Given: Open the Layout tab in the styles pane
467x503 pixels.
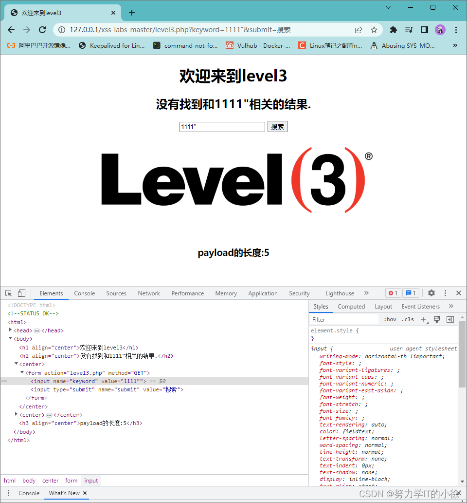Looking at the screenshot, I should (383, 307).
